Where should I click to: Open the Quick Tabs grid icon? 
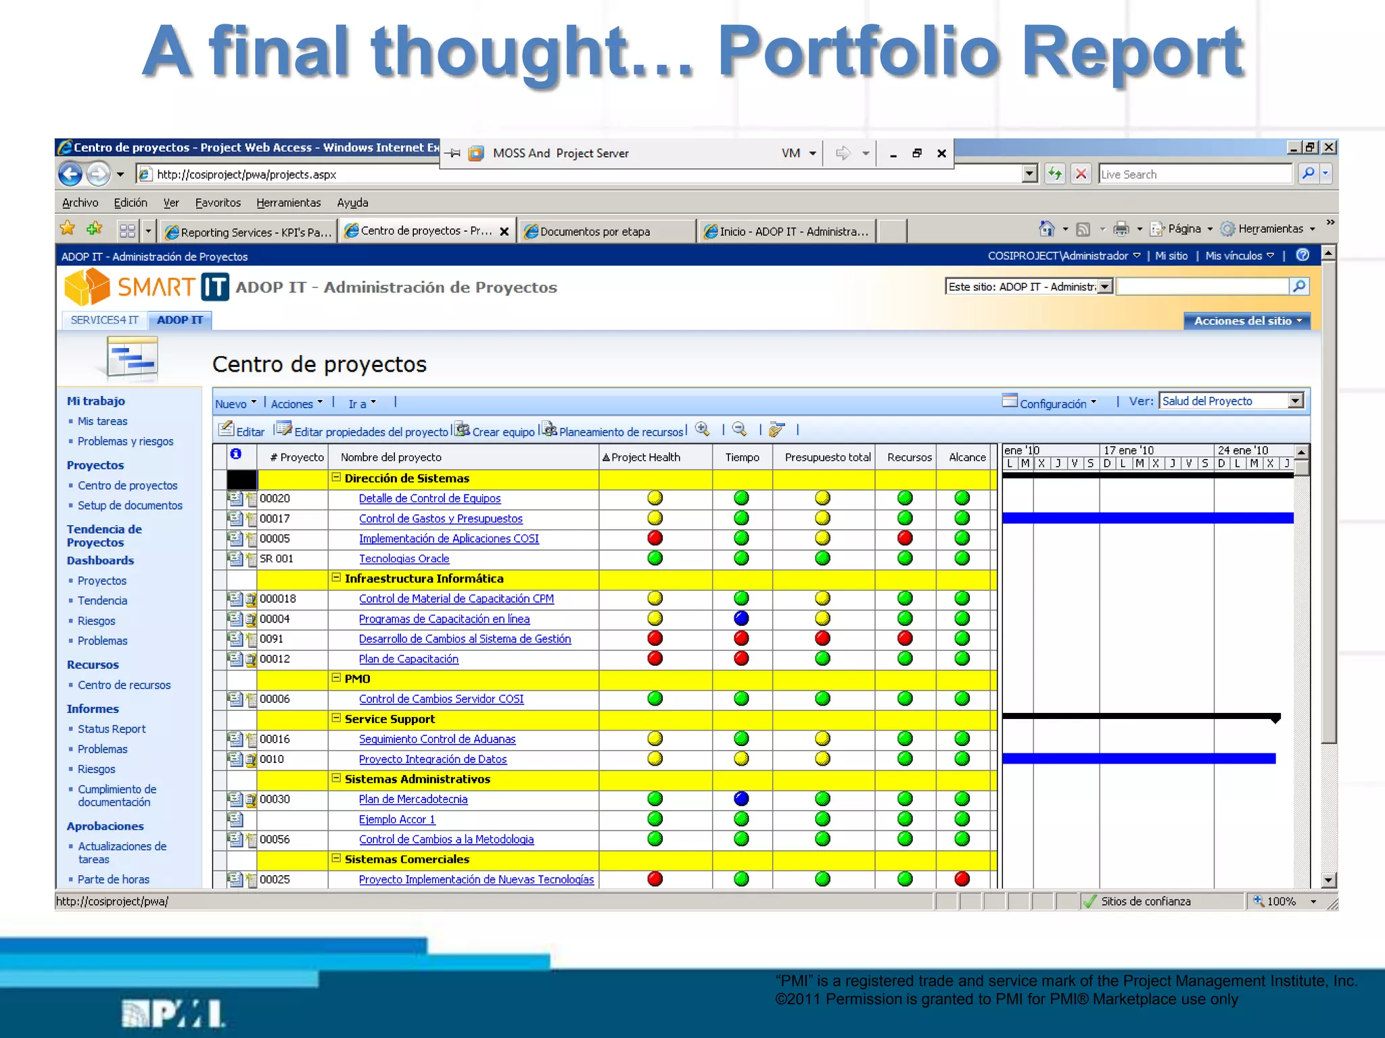pos(127,231)
